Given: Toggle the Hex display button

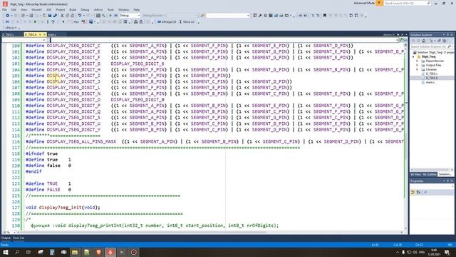Looking at the screenshot, I should coord(76,22).
